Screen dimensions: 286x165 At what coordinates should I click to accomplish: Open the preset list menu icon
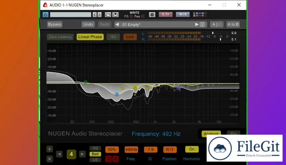pos(202,24)
